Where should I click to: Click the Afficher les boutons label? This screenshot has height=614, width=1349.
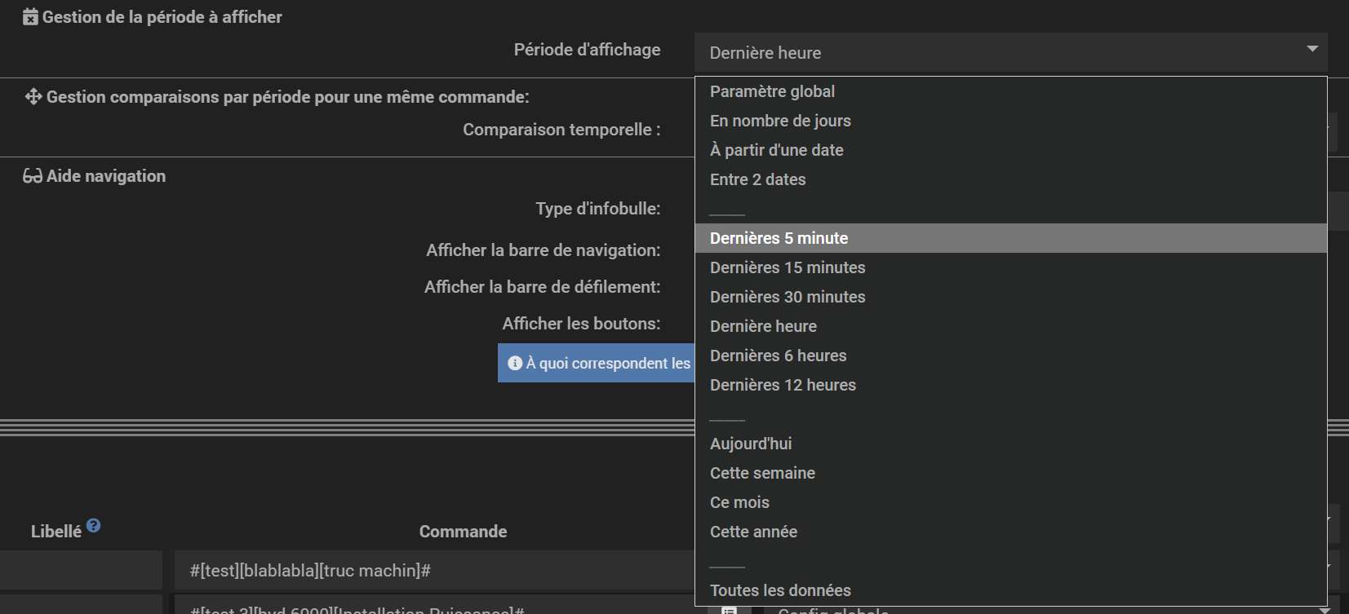coord(581,324)
